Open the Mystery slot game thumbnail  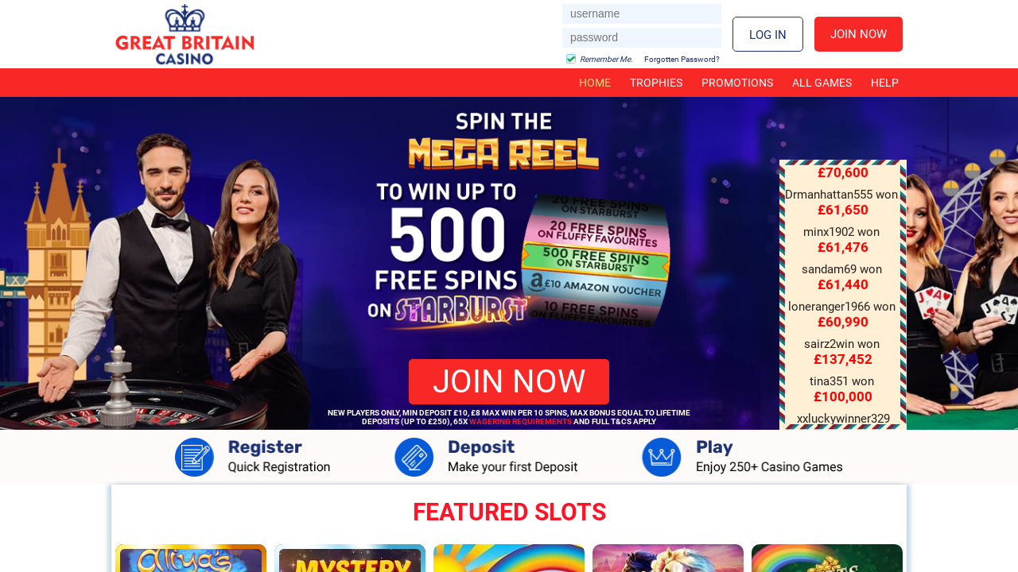[x=350, y=558]
